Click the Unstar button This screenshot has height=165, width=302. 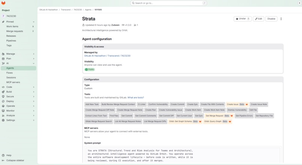coord(242,19)
